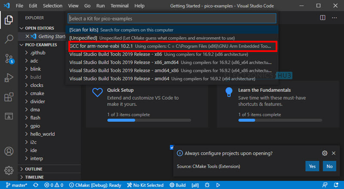Toggle the checkbox on the welcome page
This screenshot has height=189, width=344.
coord(172,147)
